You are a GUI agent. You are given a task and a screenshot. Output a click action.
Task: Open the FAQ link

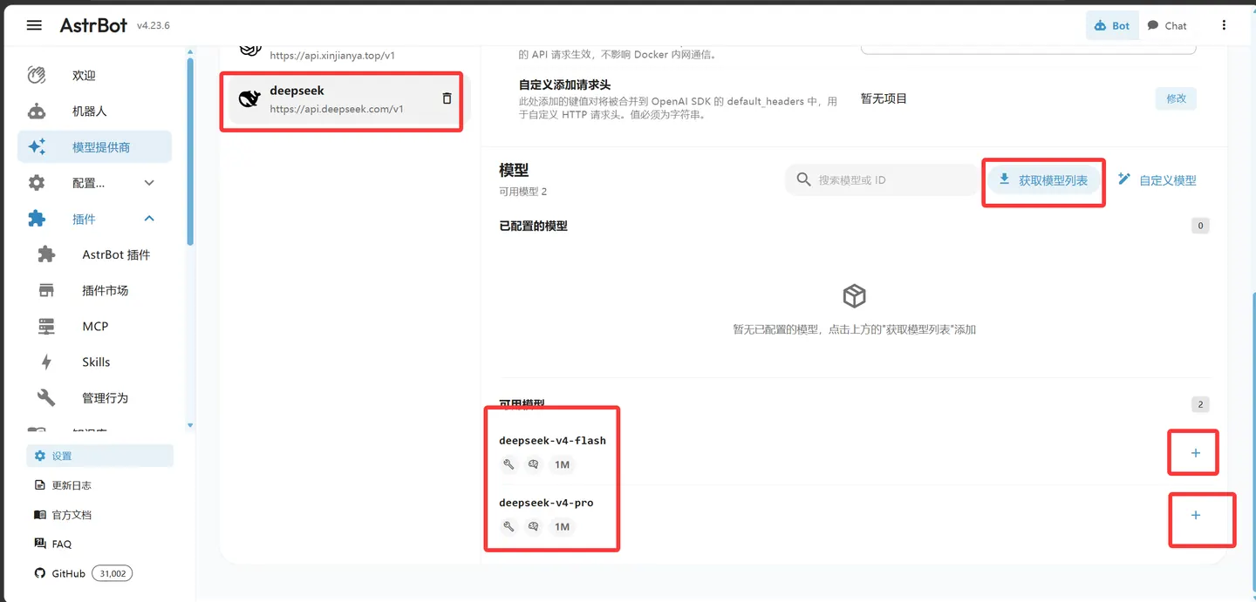click(99, 544)
